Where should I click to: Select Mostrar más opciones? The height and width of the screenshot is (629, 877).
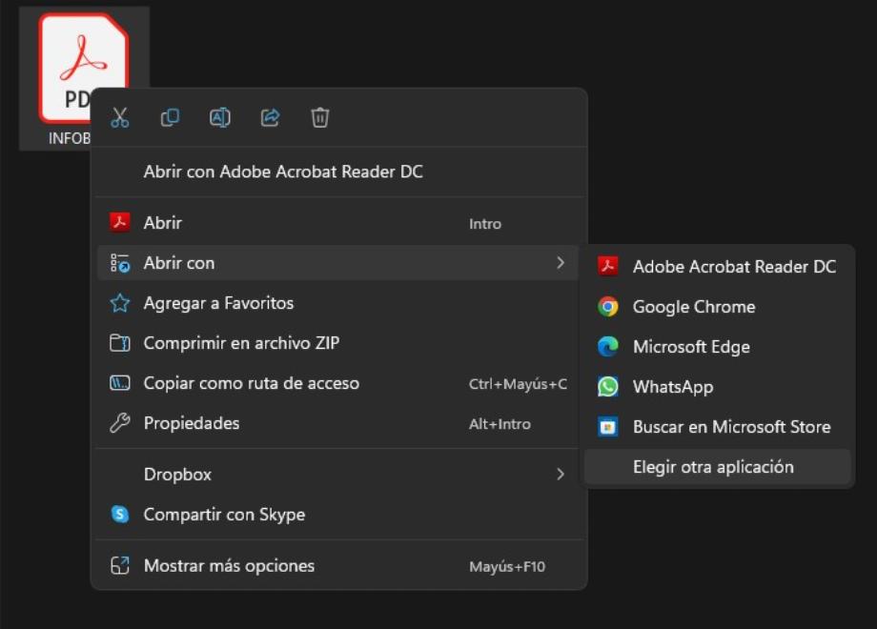[337, 566]
